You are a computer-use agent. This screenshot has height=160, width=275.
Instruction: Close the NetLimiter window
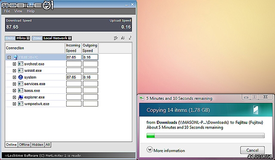(x=132, y=4)
